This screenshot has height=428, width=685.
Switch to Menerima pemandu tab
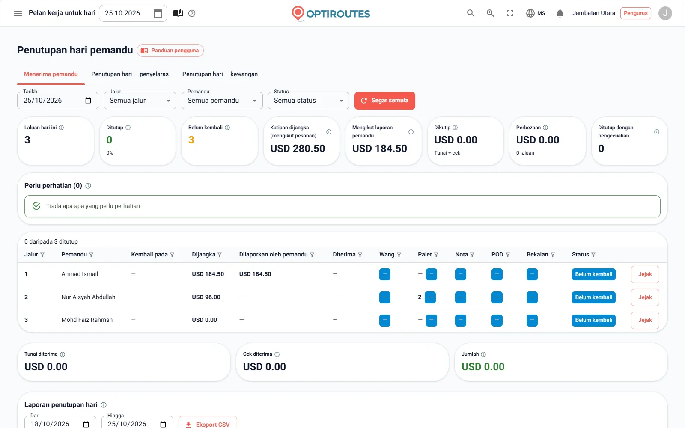(x=51, y=74)
